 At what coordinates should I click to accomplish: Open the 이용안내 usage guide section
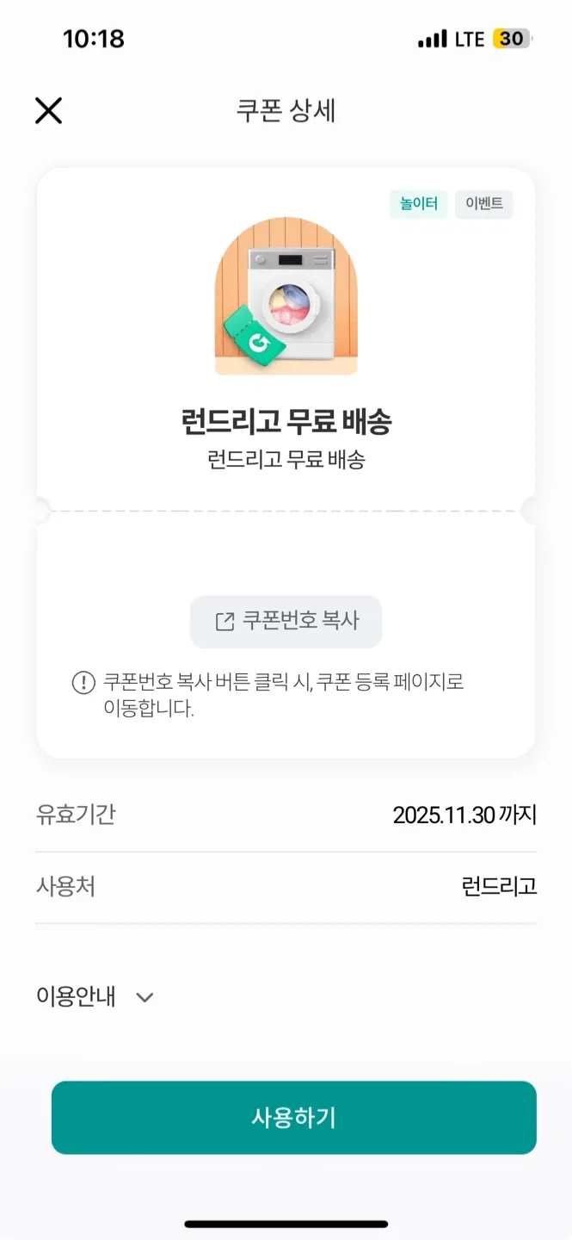click(76, 996)
